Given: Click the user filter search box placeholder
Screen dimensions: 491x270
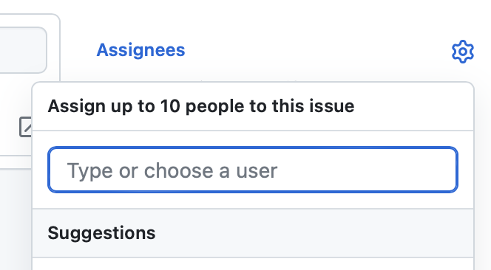Looking at the screenshot, I should pos(172,170).
